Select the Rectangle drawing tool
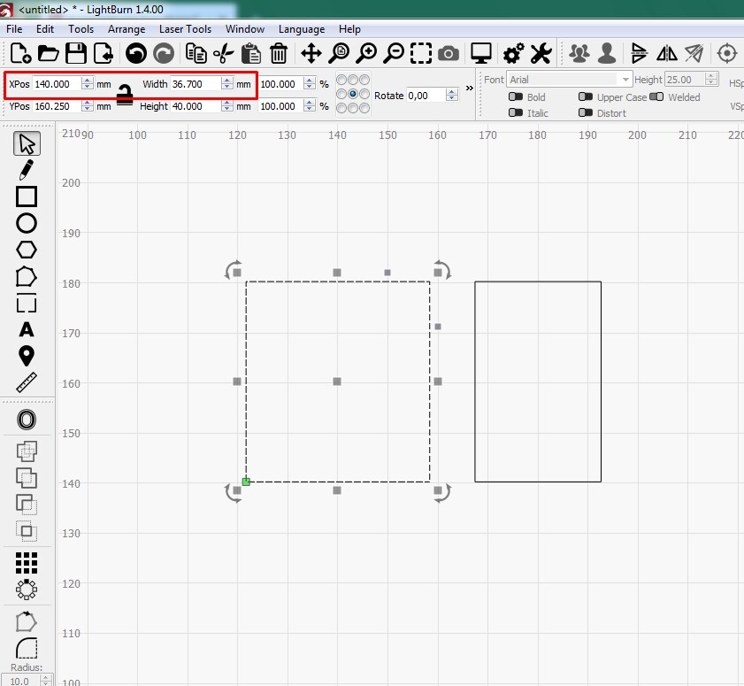Image resolution: width=744 pixels, height=686 pixels. [27, 197]
